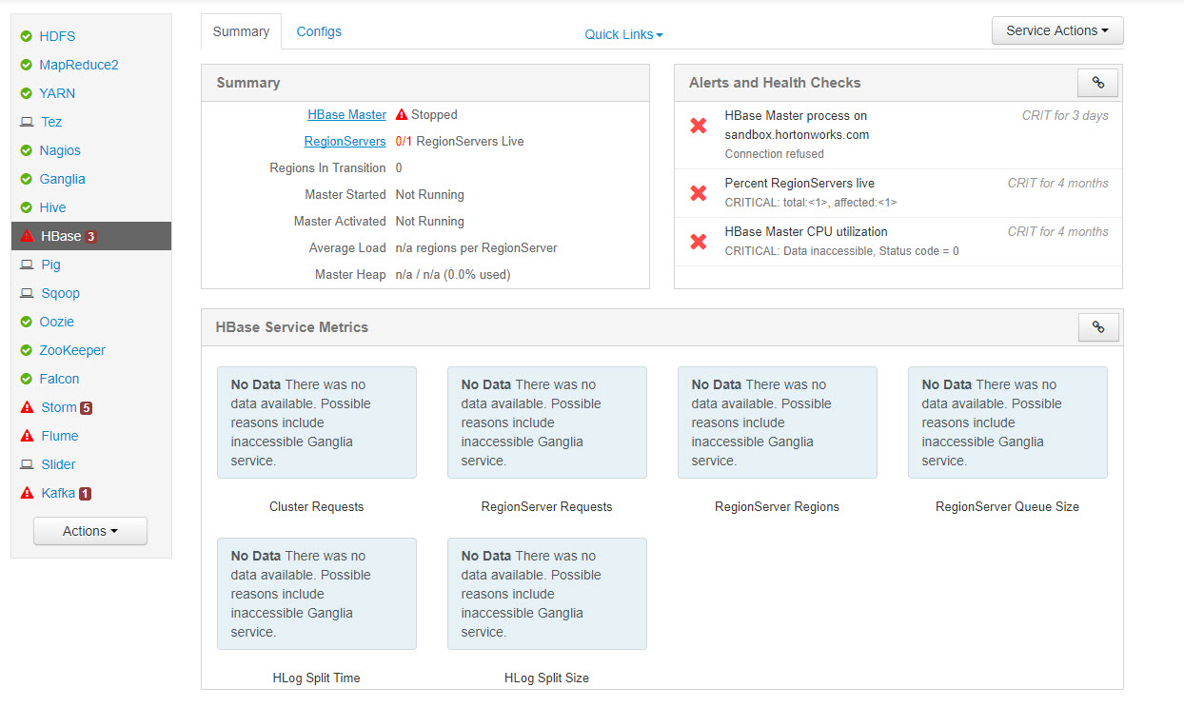Click the green check icon beside HDFS
This screenshot has width=1184, height=727.
pyautogui.click(x=27, y=36)
